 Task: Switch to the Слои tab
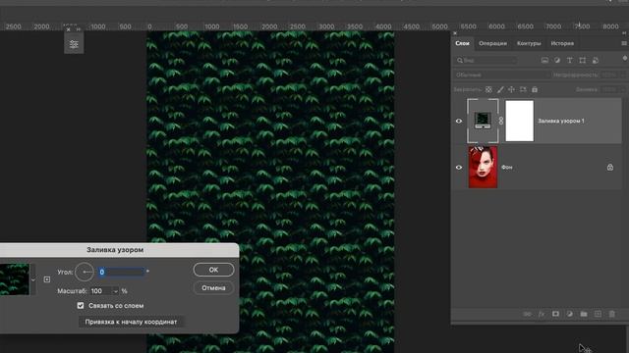coord(462,43)
